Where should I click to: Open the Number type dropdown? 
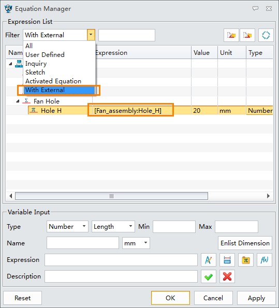click(67, 227)
